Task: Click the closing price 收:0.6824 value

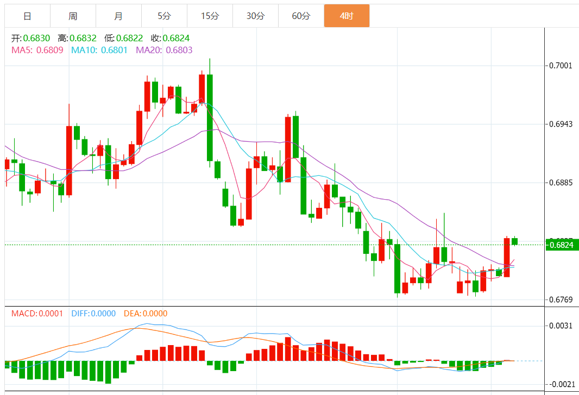Action: [x=170, y=38]
